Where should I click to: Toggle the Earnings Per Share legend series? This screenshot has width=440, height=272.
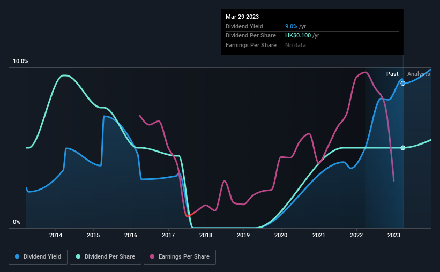click(180, 257)
